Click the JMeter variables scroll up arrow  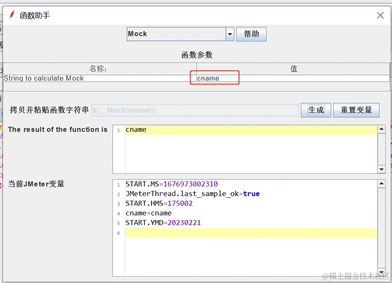(x=381, y=183)
